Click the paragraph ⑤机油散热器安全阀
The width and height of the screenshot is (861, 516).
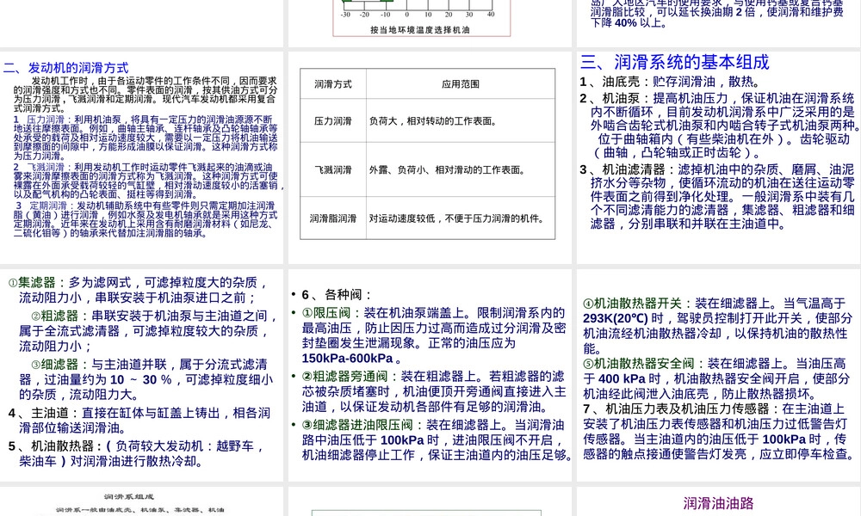[x=716, y=378]
